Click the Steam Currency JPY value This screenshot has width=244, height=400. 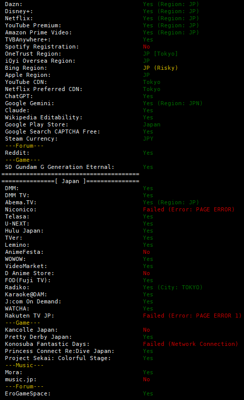pyautogui.click(x=148, y=139)
